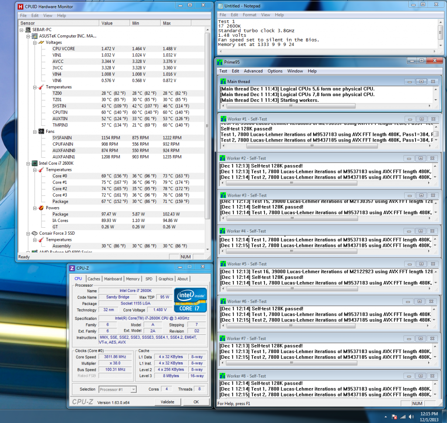Open the Advanced menu in Prime95

point(253,71)
